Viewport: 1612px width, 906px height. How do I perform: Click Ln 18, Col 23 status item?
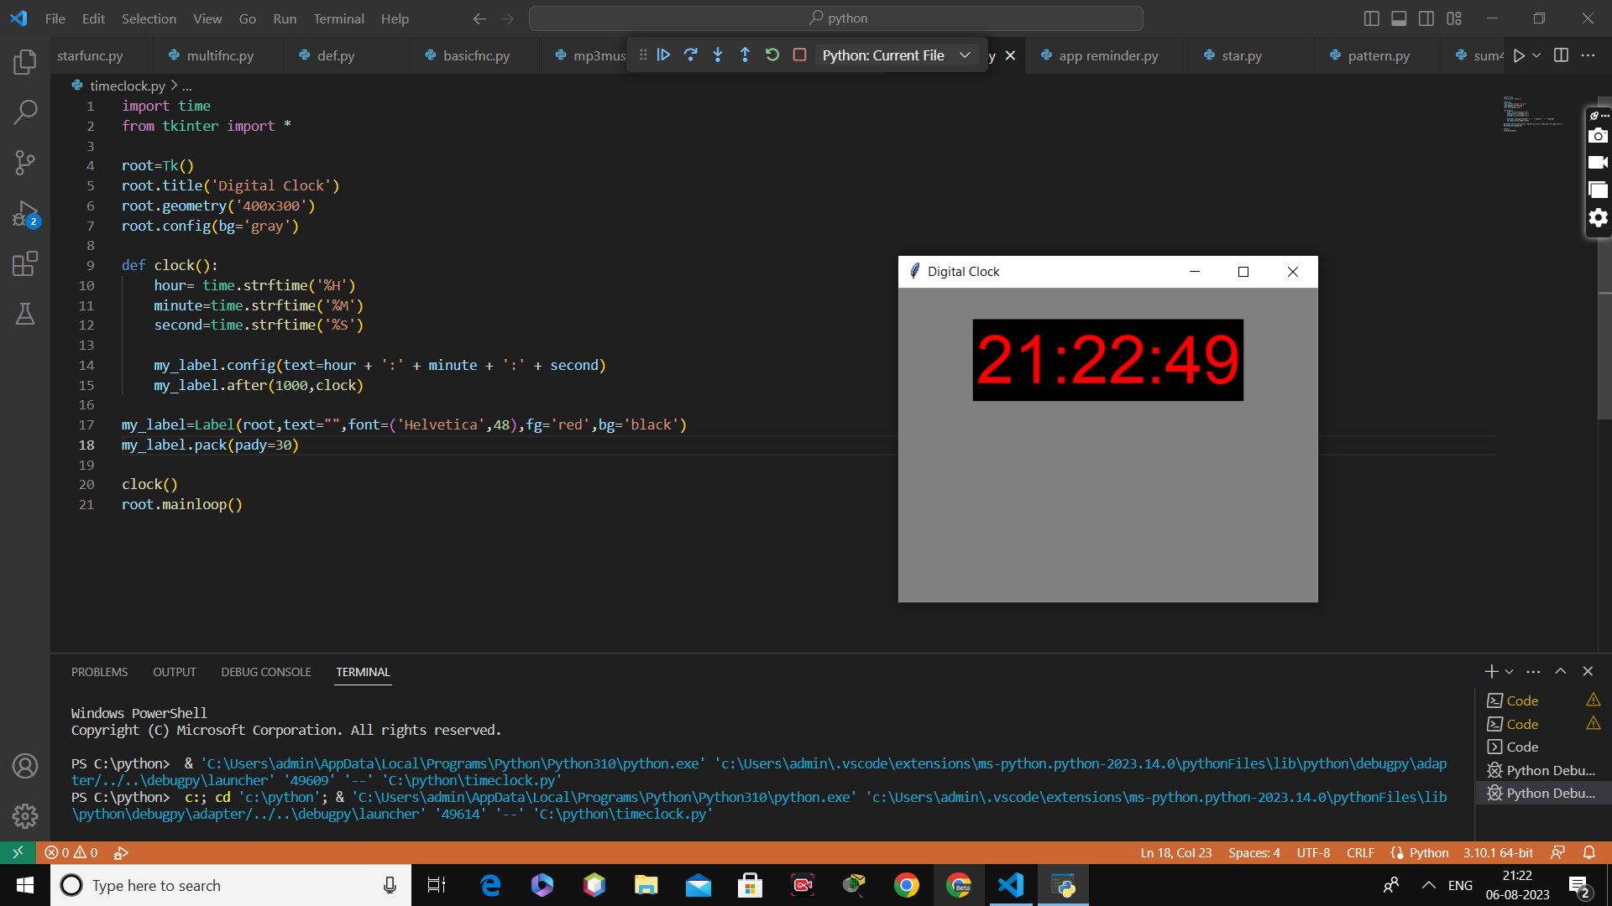tap(1175, 852)
